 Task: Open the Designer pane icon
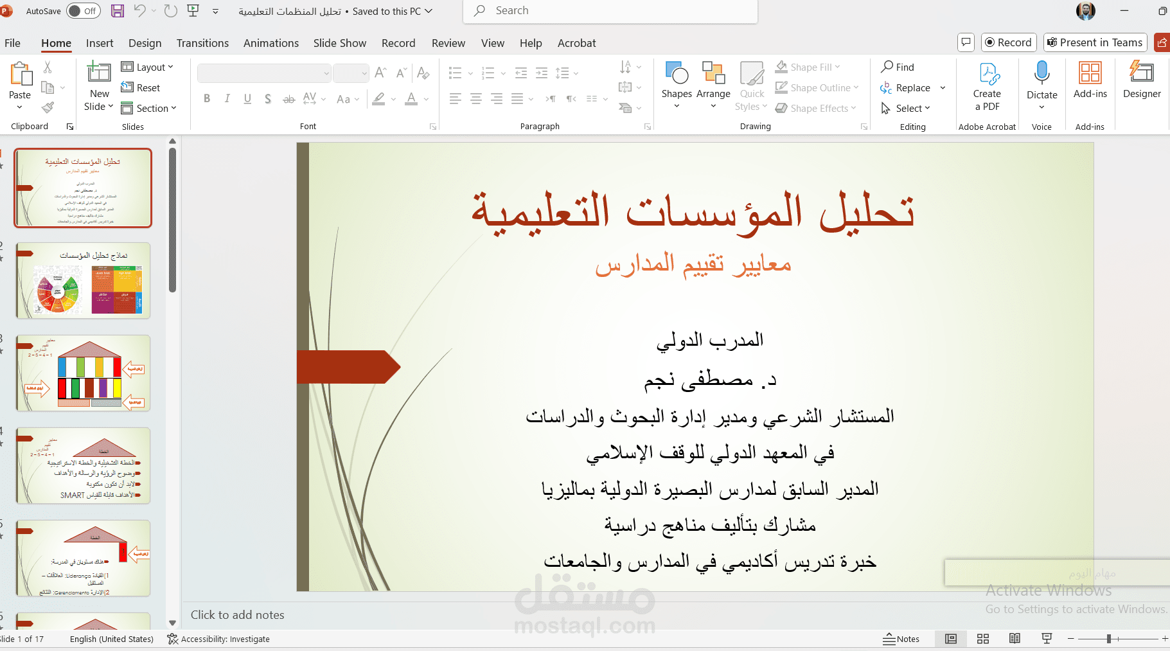click(1142, 71)
